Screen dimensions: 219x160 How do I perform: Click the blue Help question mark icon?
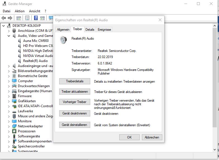[36, 18]
